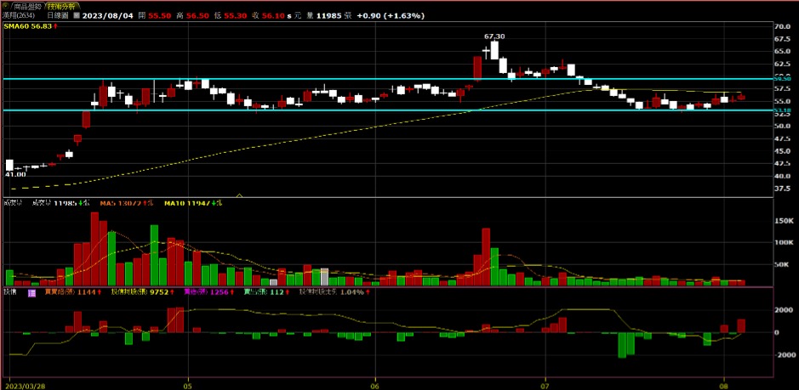
Task: Open the 投信 indicator panel label
Action: pos(11,292)
